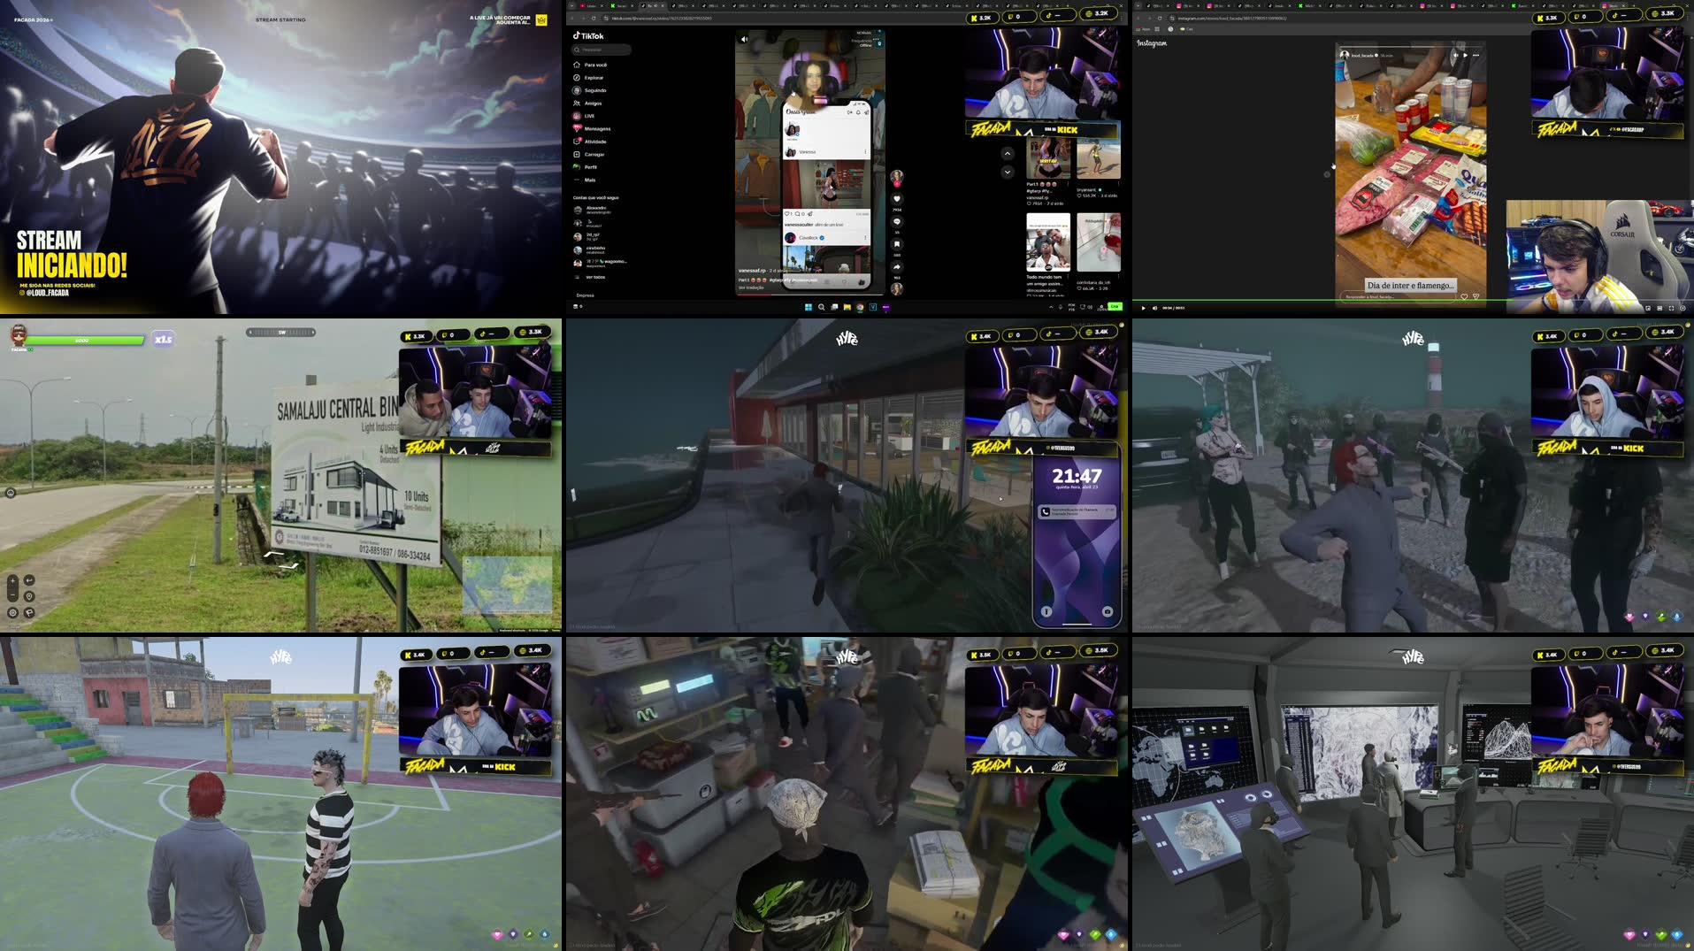This screenshot has height=951, width=1694.
Task: Share the Instagram story via send icon
Action: 1476,296
